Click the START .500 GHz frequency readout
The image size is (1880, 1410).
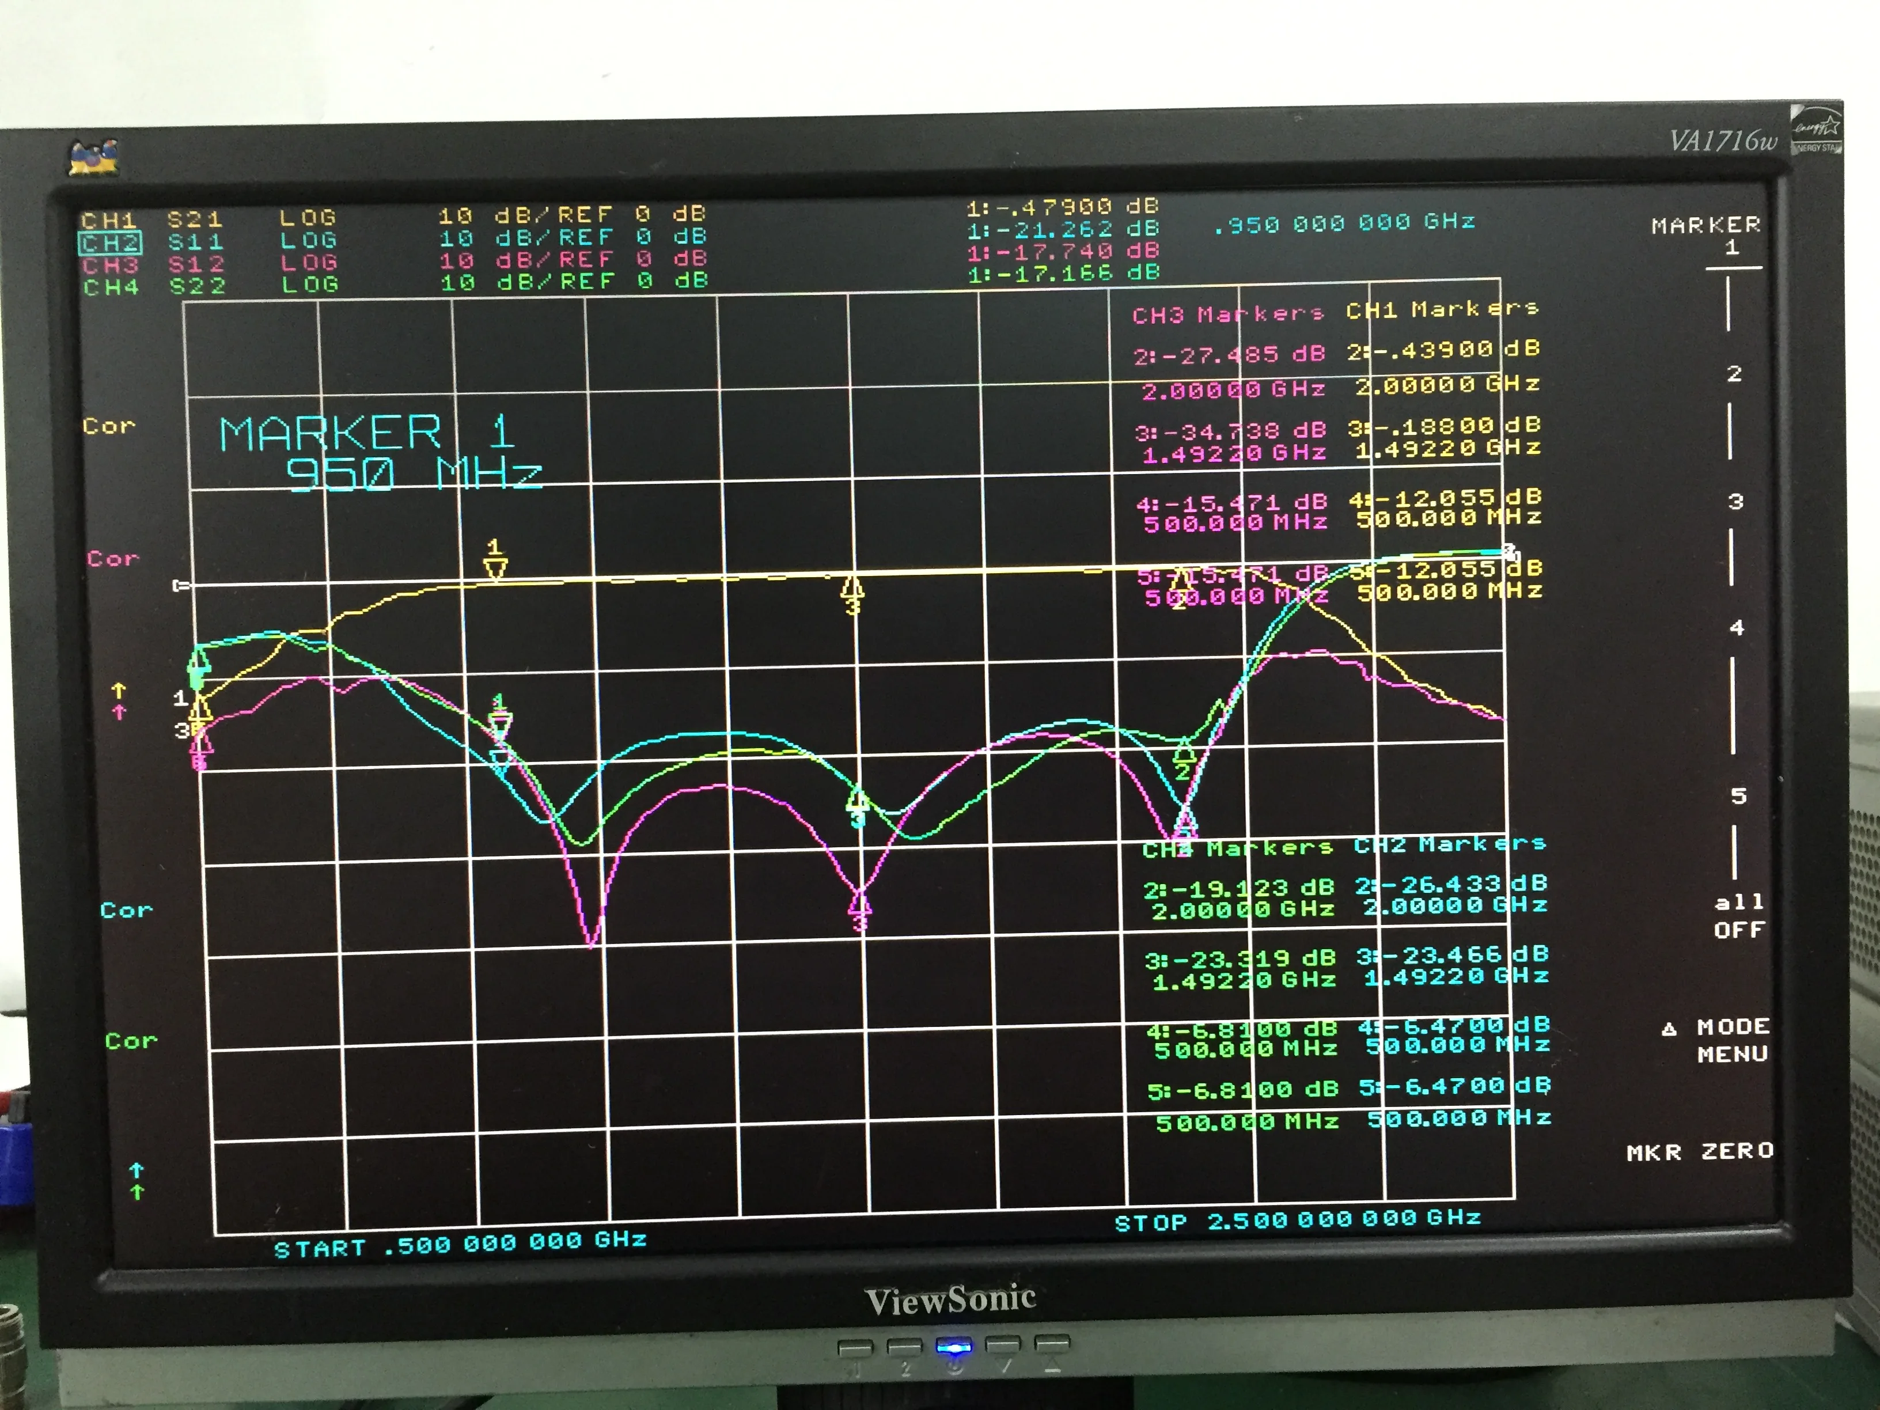pos(460,1244)
